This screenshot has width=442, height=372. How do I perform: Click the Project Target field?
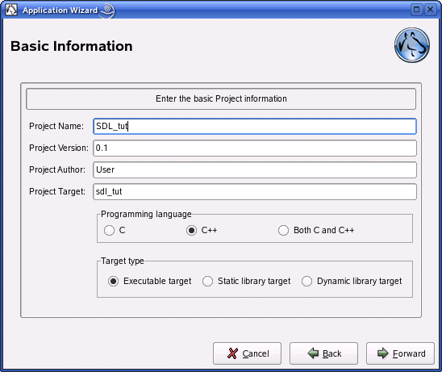[x=255, y=192]
